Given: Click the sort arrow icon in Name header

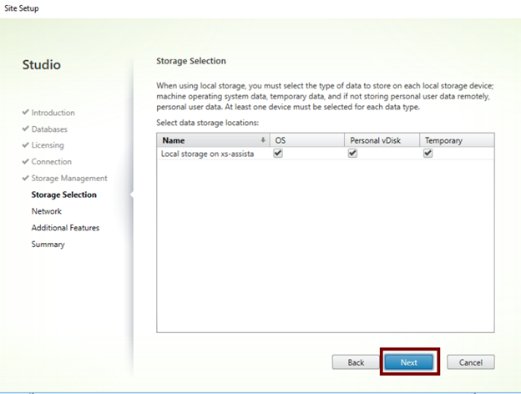Looking at the screenshot, I should click(x=263, y=140).
